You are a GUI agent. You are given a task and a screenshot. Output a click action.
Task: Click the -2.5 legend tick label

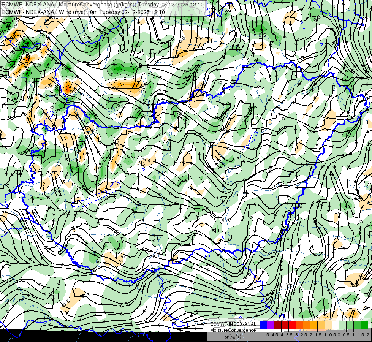tap(303, 335)
